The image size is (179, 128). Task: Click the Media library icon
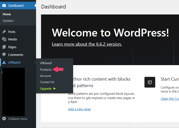[4, 39]
